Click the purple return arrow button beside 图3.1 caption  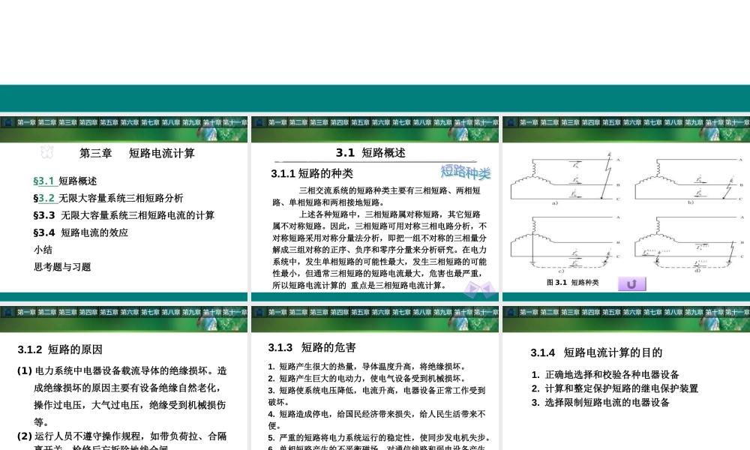(631, 284)
